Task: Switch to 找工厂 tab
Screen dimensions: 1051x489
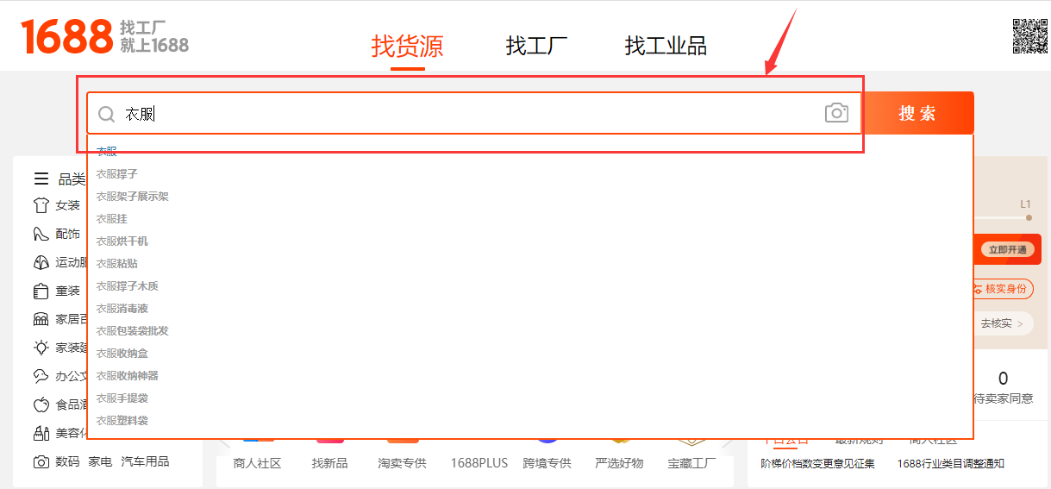Action: 536,46
